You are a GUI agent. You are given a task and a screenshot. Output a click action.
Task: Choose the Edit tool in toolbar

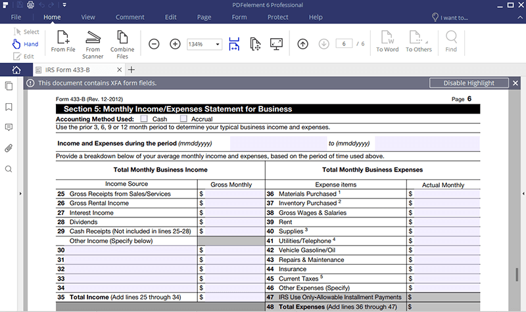point(24,56)
